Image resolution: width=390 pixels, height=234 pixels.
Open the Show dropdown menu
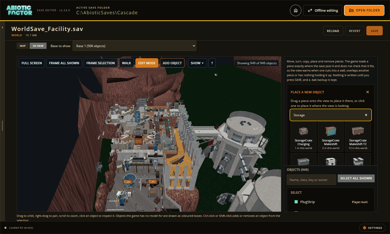coord(197,63)
